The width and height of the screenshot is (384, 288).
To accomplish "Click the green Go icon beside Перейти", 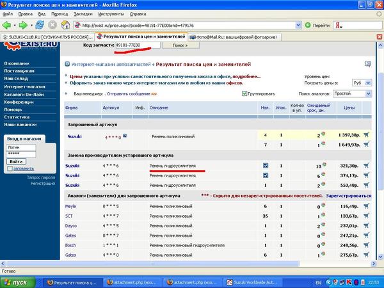I will pos(308,25).
